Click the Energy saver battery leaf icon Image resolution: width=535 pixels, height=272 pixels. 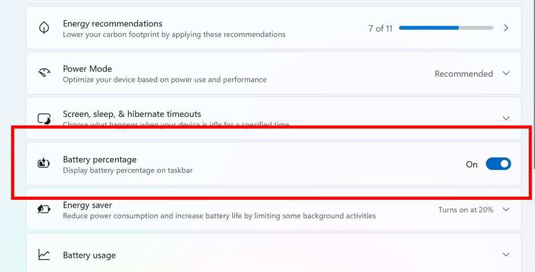(44, 209)
